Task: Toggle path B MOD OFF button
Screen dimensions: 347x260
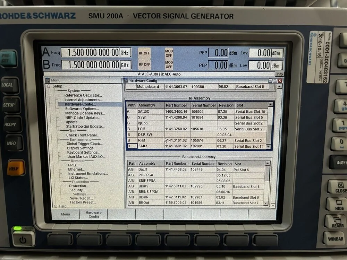Action: coord(169,64)
